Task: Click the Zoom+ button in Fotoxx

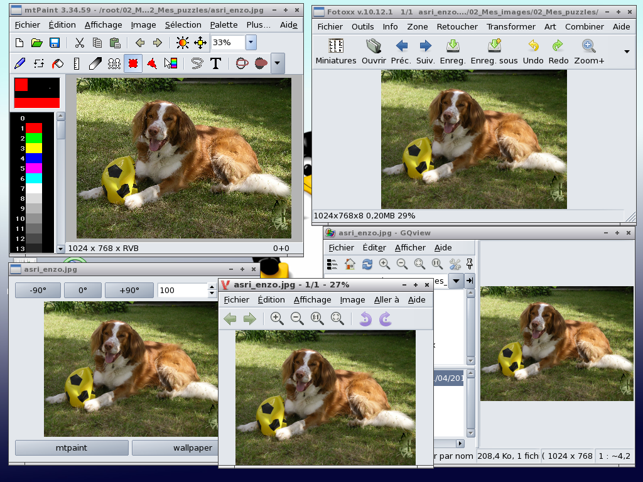Action: coord(589,51)
